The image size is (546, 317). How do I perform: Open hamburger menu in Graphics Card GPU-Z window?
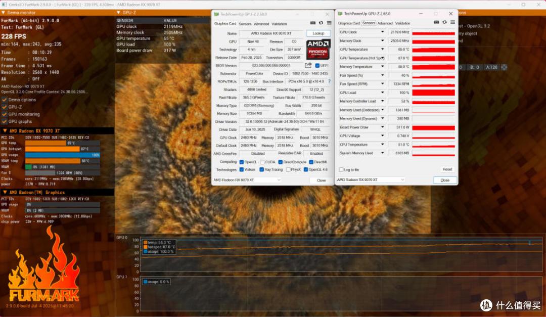(x=329, y=23)
